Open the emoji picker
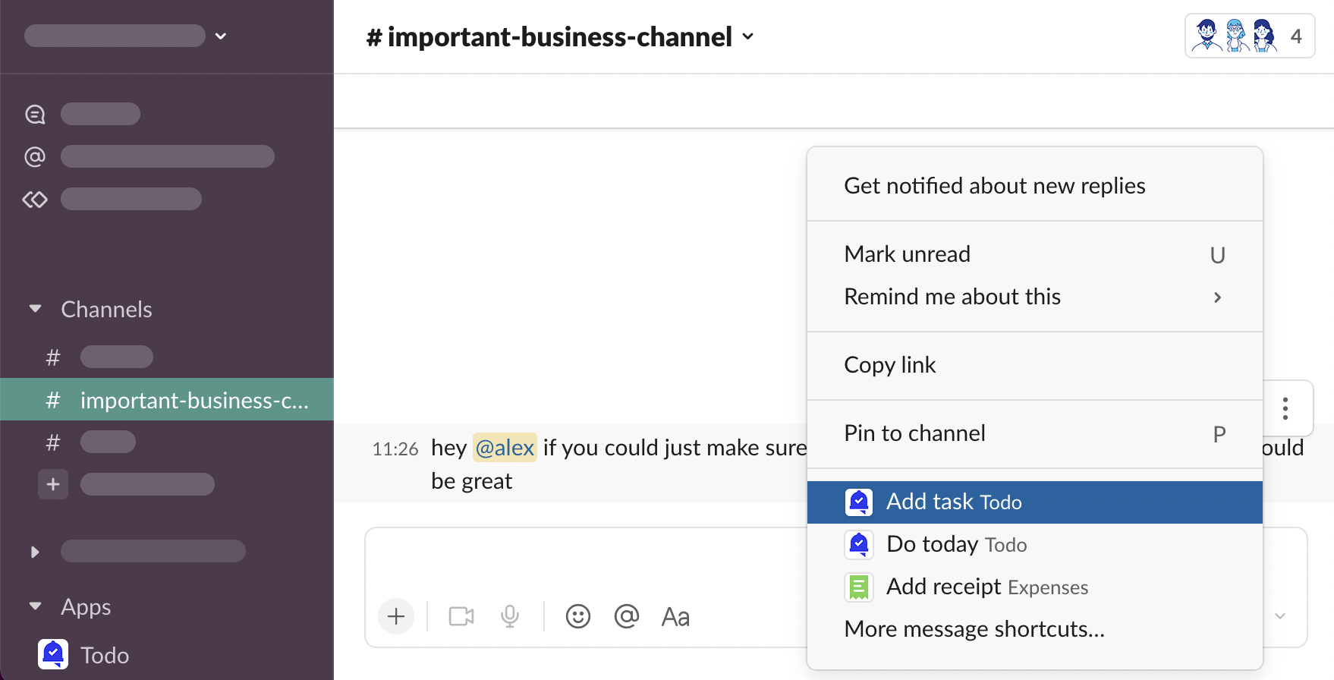Viewport: 1334px width, 680px height. [x=577, y=616]
